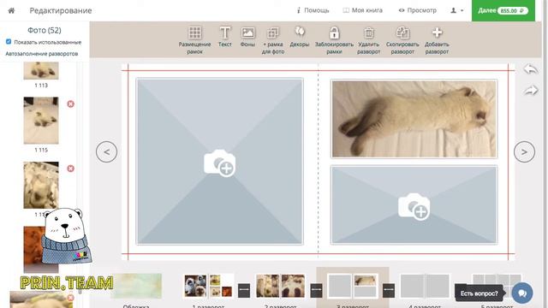Go to previous spread arrow
This screenshot has height=308, width=548.
(x=106, y=152)
